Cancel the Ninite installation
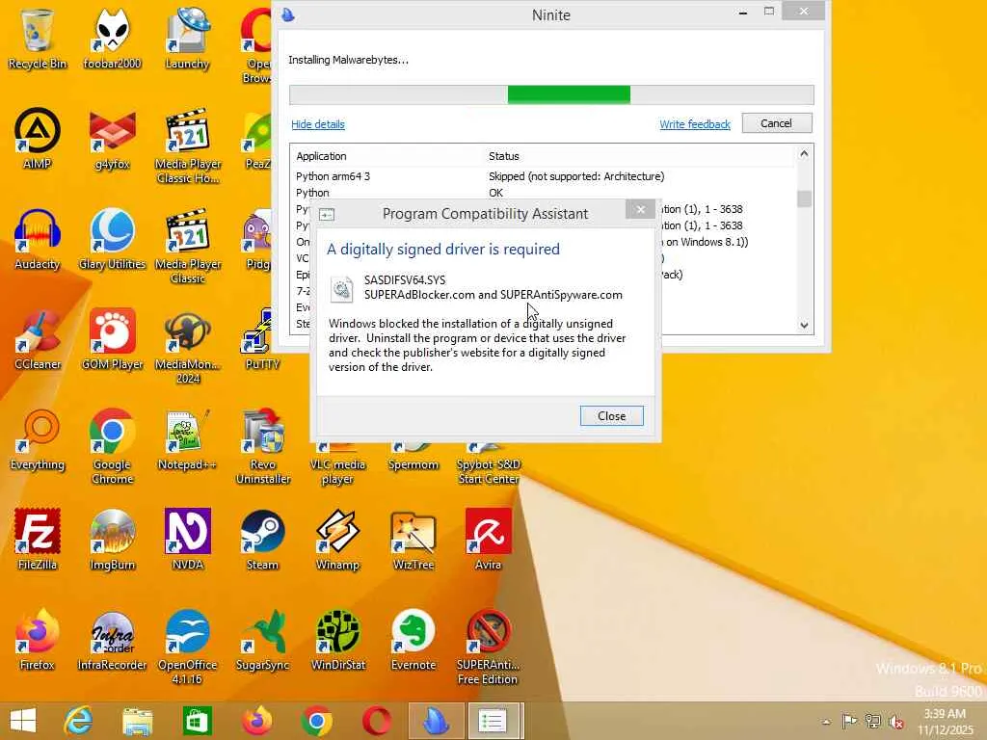The width and height of the screenshot is (987, 740). click(777, 123)
